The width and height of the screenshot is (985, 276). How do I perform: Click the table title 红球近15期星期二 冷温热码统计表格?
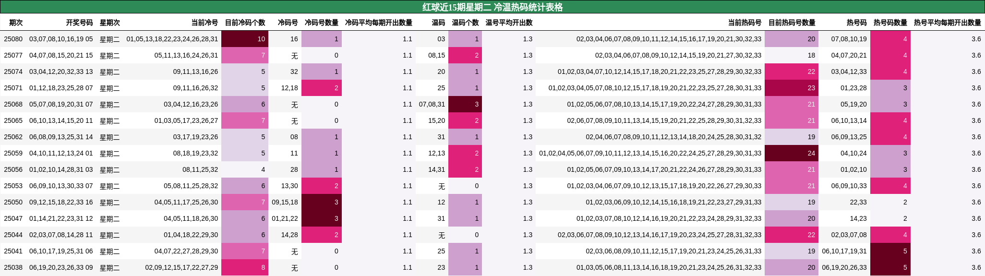(x=492, y=7)
